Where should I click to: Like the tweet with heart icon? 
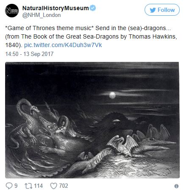[x=54, y=186]
